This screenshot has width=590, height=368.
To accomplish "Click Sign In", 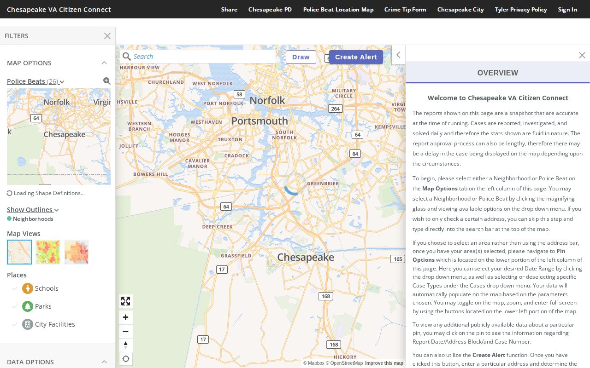I will point(567,9).
